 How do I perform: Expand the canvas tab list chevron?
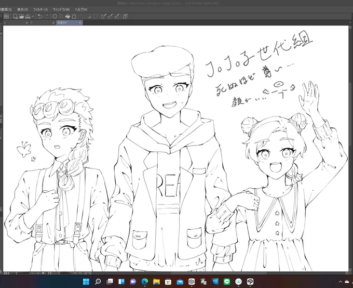click(x=350, y=22)
